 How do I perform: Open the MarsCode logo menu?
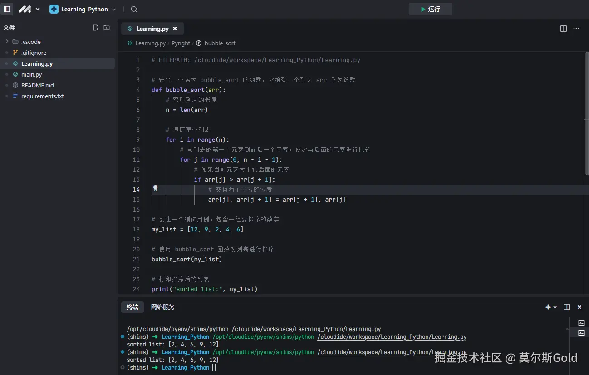pyautogui.click(x=25, y=9)
